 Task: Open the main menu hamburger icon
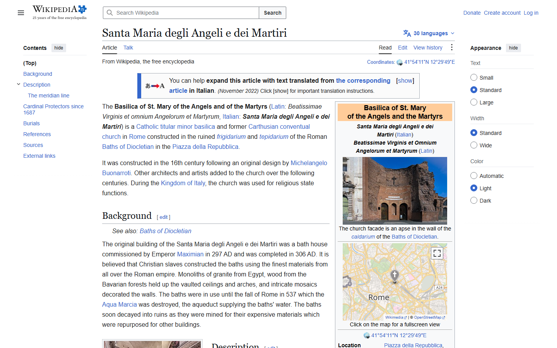(21, 13)
